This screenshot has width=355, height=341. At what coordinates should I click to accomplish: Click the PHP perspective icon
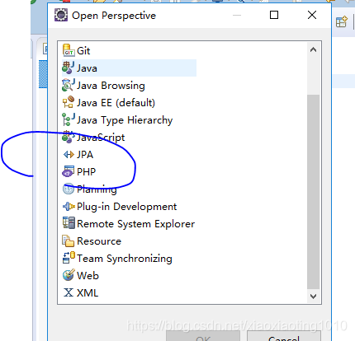(x=69, y=171)
